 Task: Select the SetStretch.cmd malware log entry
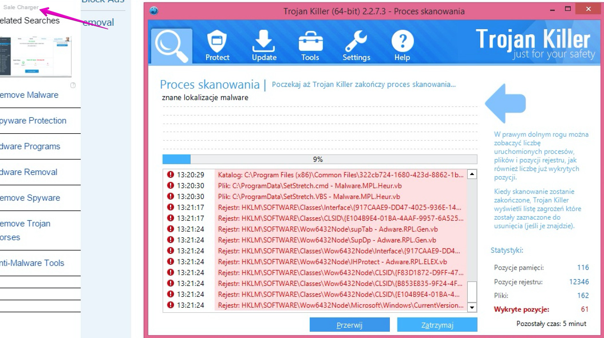pyautogui.click(x=309, y=186)
